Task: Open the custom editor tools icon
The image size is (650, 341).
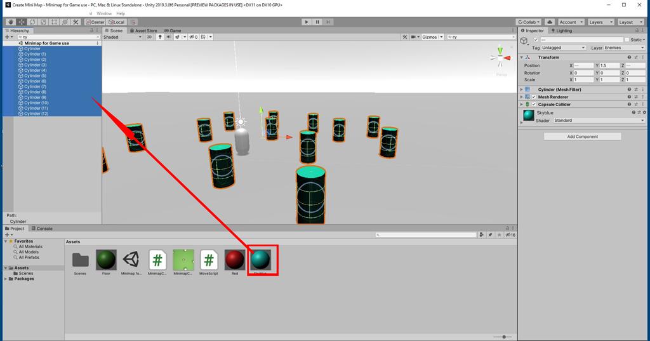Action: click(76, 22)
